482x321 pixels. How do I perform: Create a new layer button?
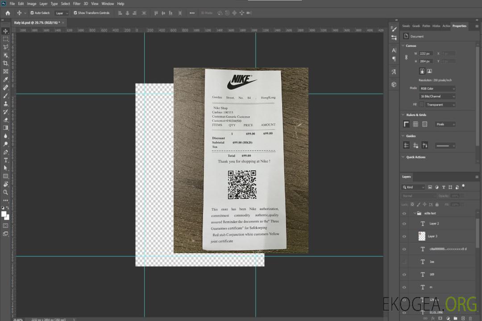pyautogui.click(x=463, y=318)
